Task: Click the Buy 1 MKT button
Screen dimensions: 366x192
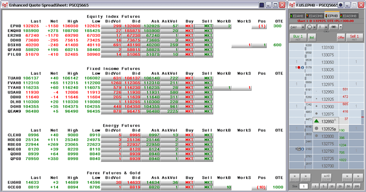Action: coord(298,37)
